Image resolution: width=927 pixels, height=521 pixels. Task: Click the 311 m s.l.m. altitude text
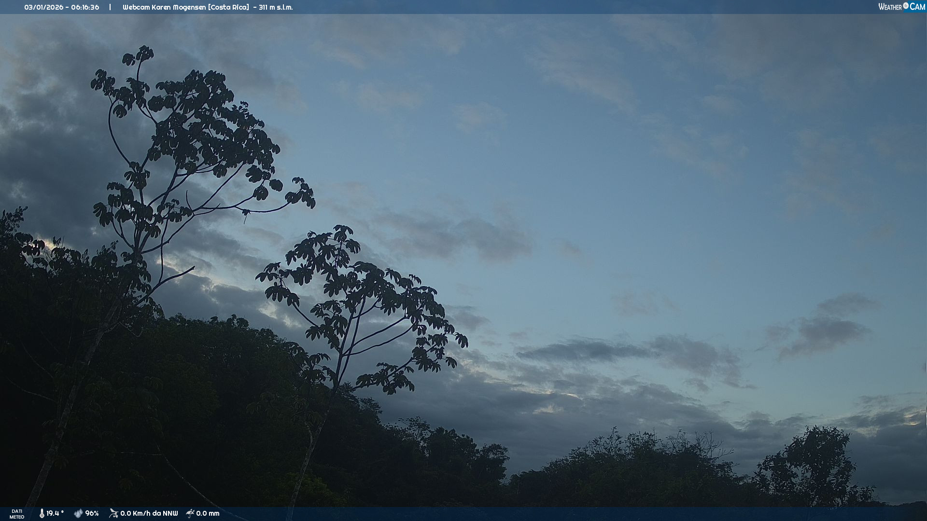(x=276, y=7)
